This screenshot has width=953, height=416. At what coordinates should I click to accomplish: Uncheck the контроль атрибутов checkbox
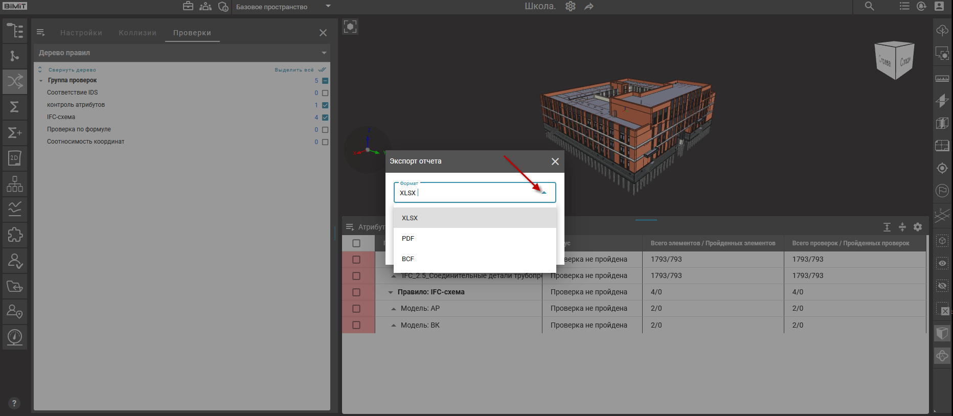click(325, 105)
